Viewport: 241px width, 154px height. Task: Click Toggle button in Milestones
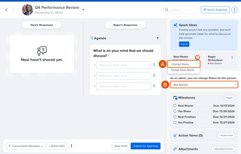pos(229,98)
